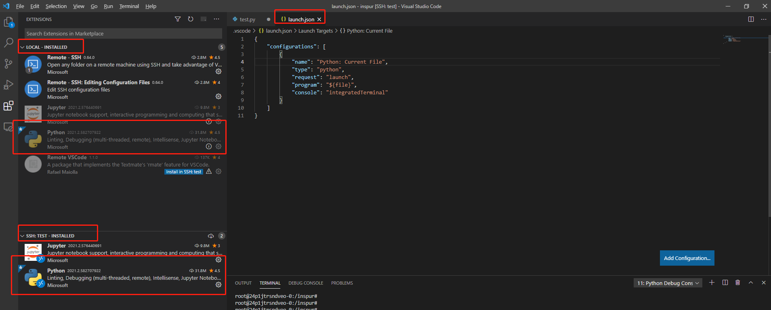The image size is (771, 310).
Task: Open the Search view in activity bar
Action: coord(8,43)
